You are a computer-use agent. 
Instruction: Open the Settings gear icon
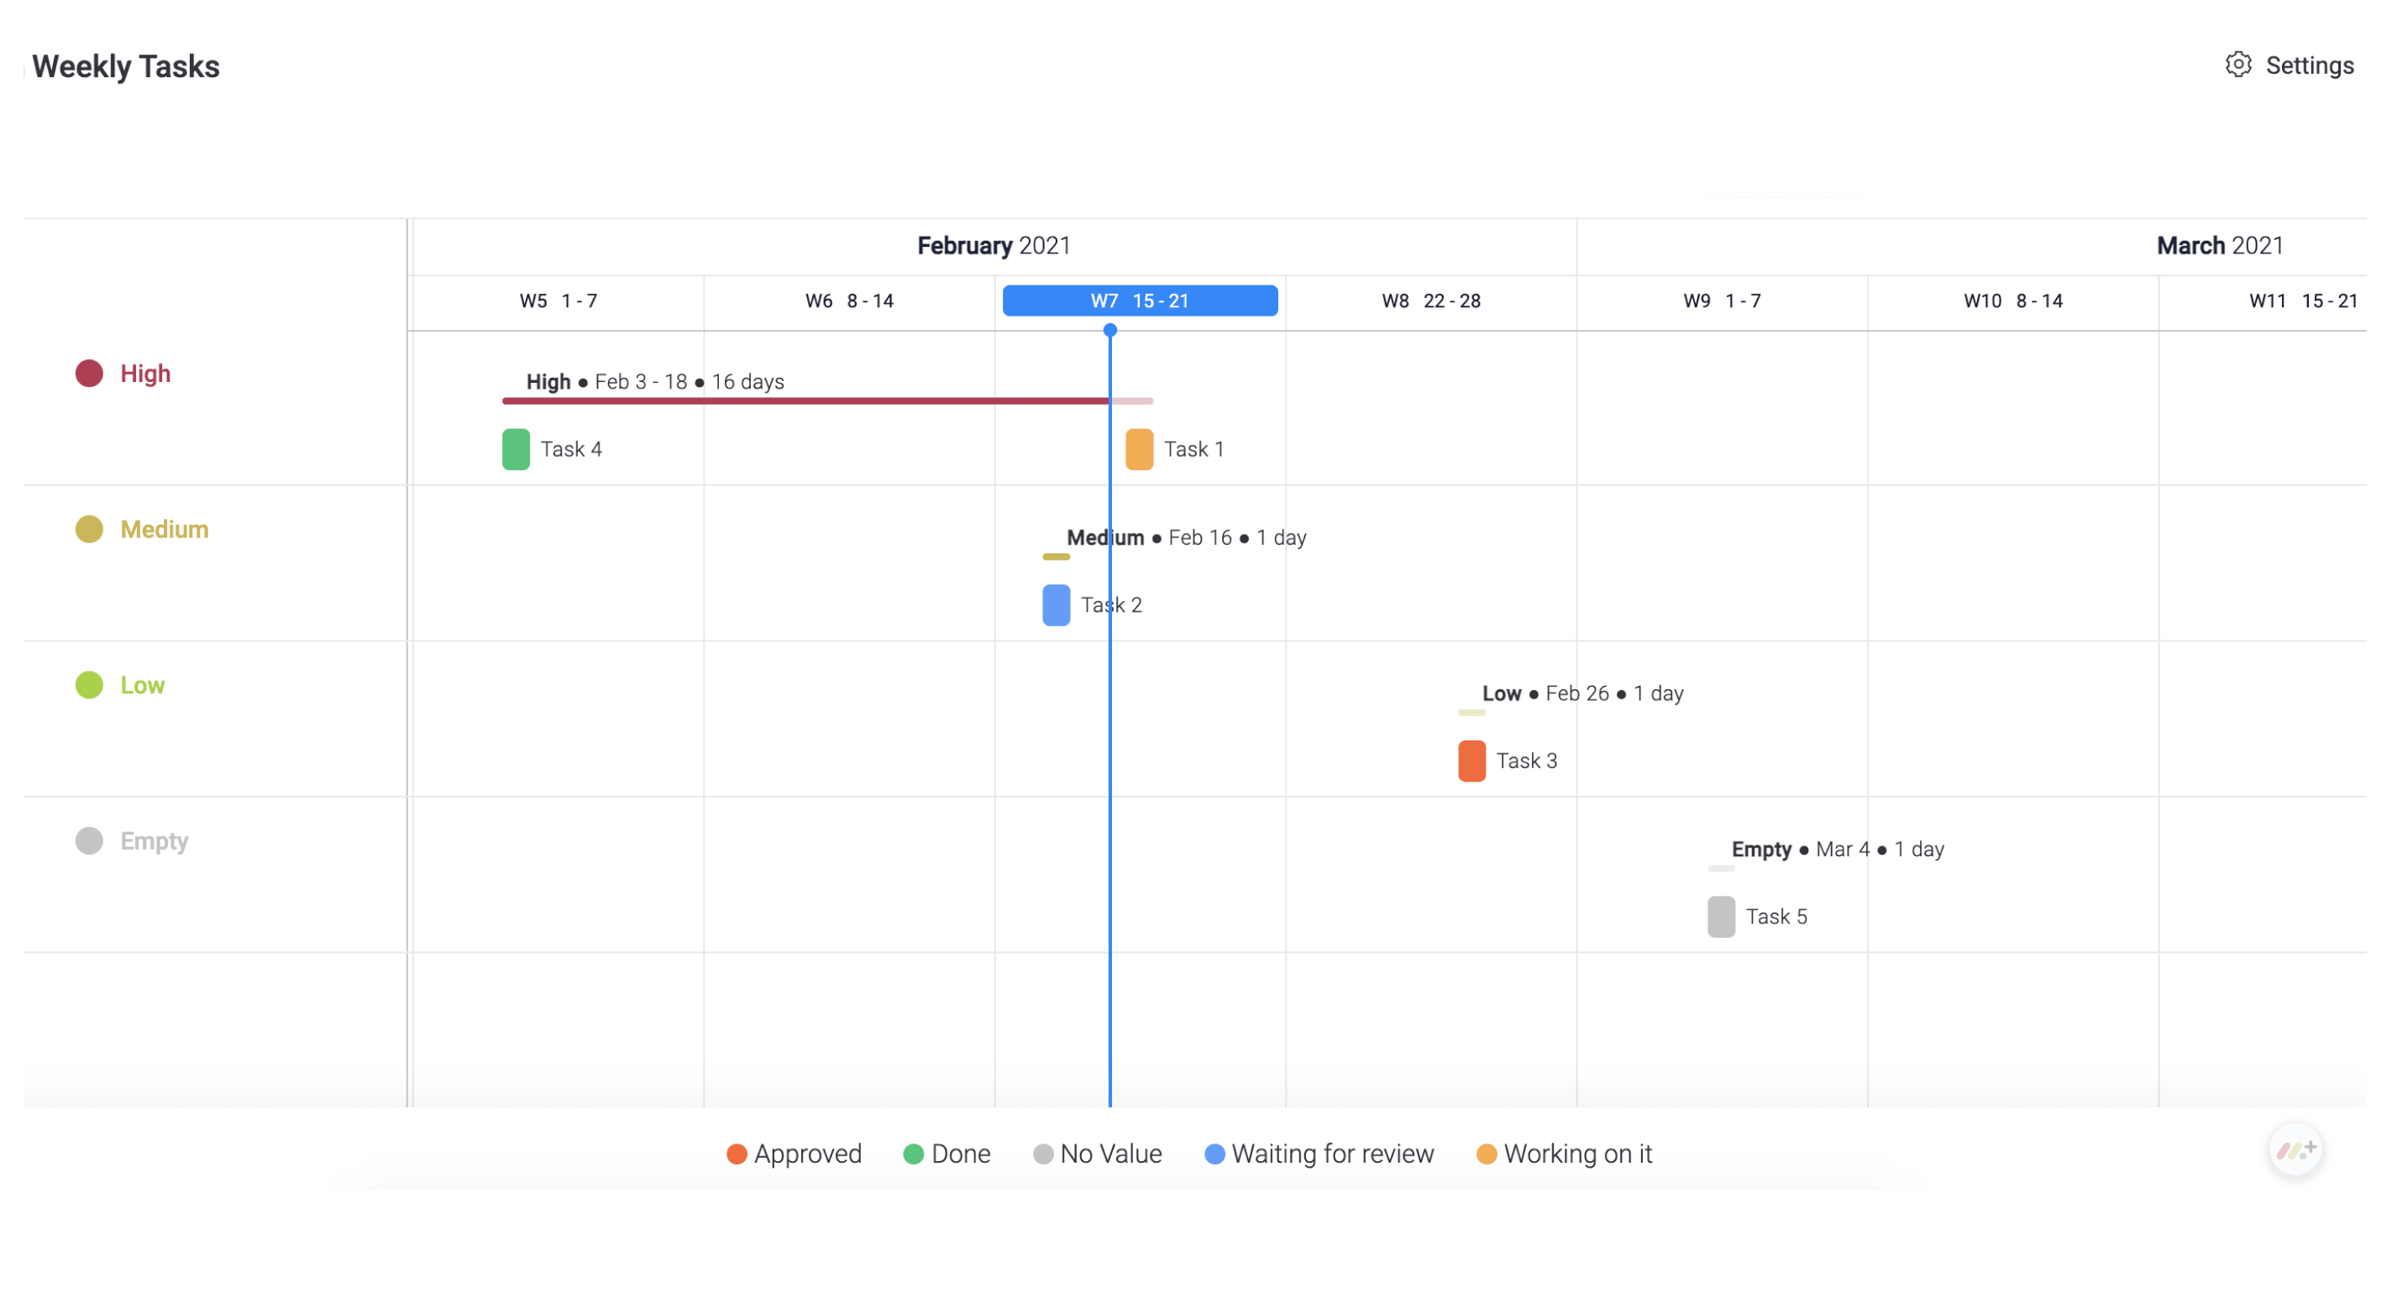[2237, 64]
